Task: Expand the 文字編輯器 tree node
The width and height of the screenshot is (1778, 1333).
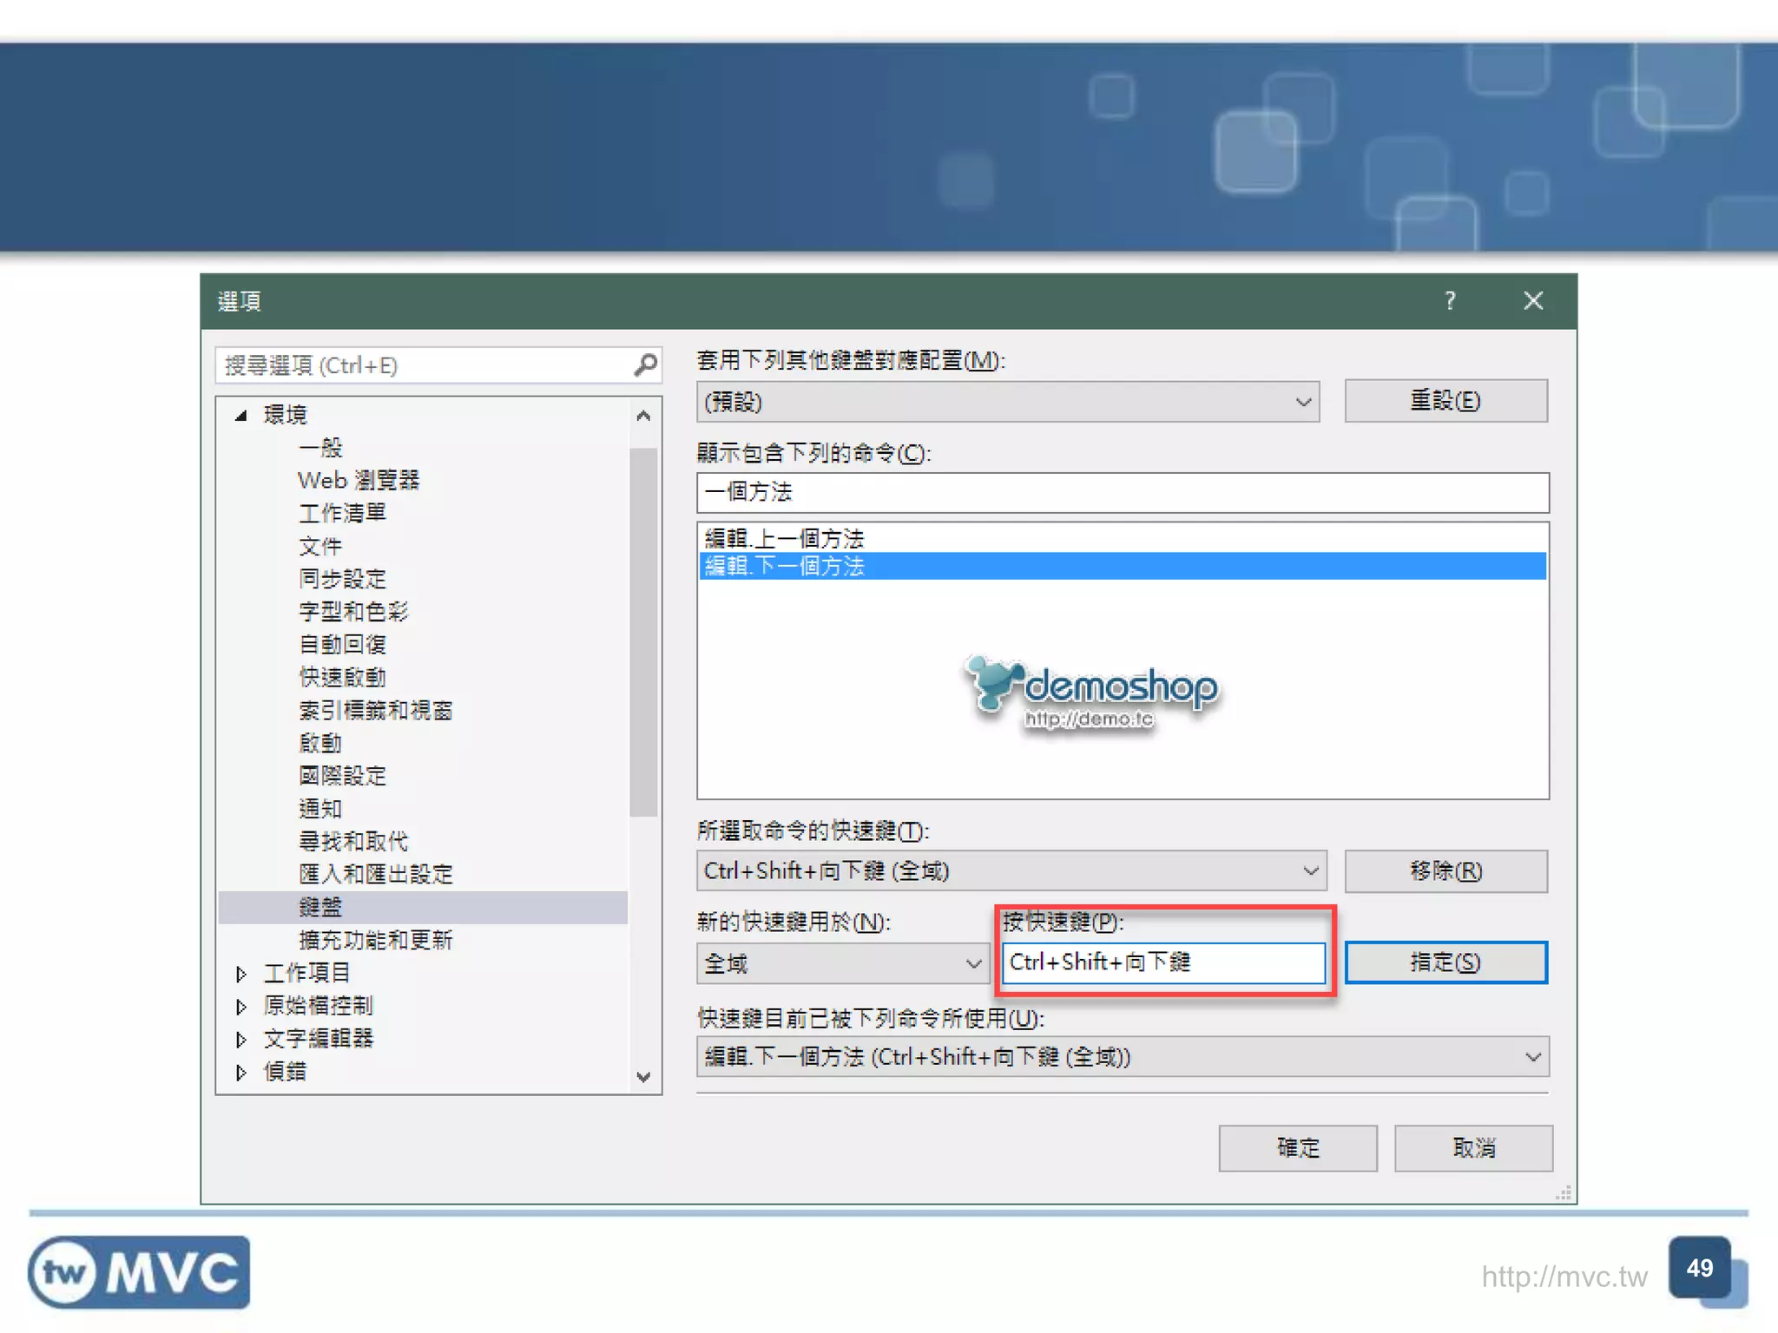Action: click(x=241, y=1039)
